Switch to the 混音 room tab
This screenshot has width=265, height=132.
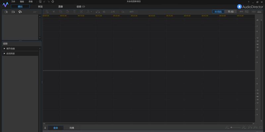(61, 7)
